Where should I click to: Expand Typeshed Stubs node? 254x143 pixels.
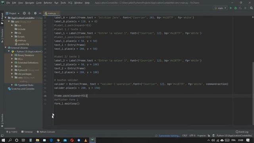[x=12, y=85]
